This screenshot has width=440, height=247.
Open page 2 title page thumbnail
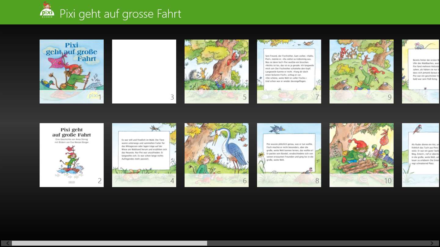click(x=71, y=155)
